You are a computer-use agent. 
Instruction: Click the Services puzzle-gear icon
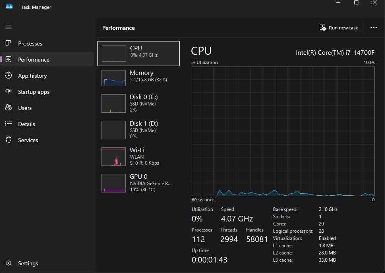point(8,140)
